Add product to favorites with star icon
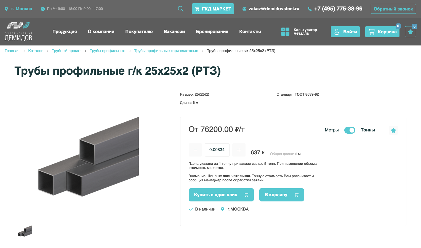The height and width of the screenshot is (248, 421). (393, 130)
